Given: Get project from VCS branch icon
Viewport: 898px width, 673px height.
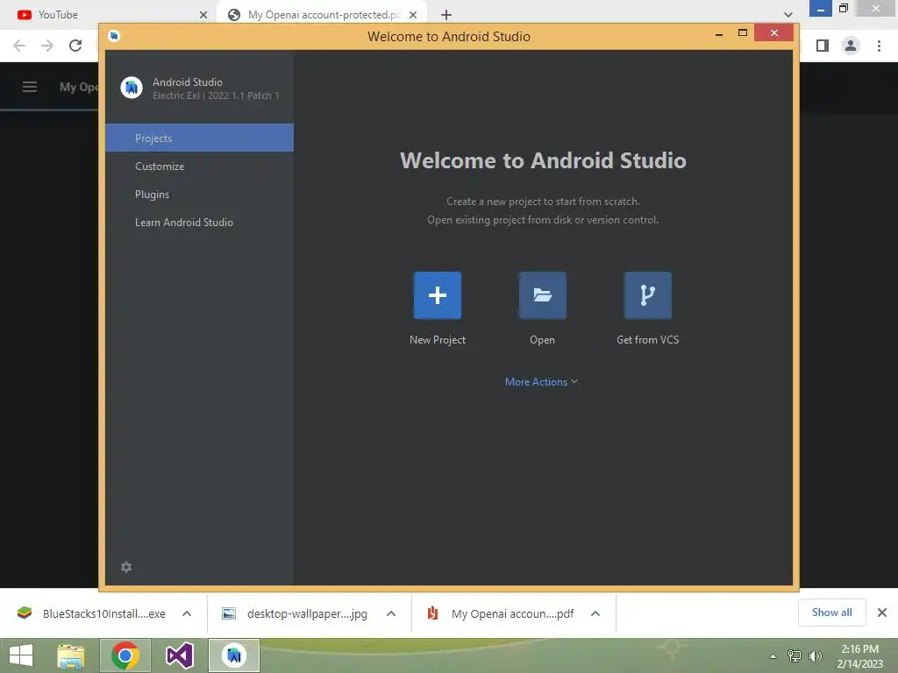Looking at the screenshot, I should tap(648, 295).
